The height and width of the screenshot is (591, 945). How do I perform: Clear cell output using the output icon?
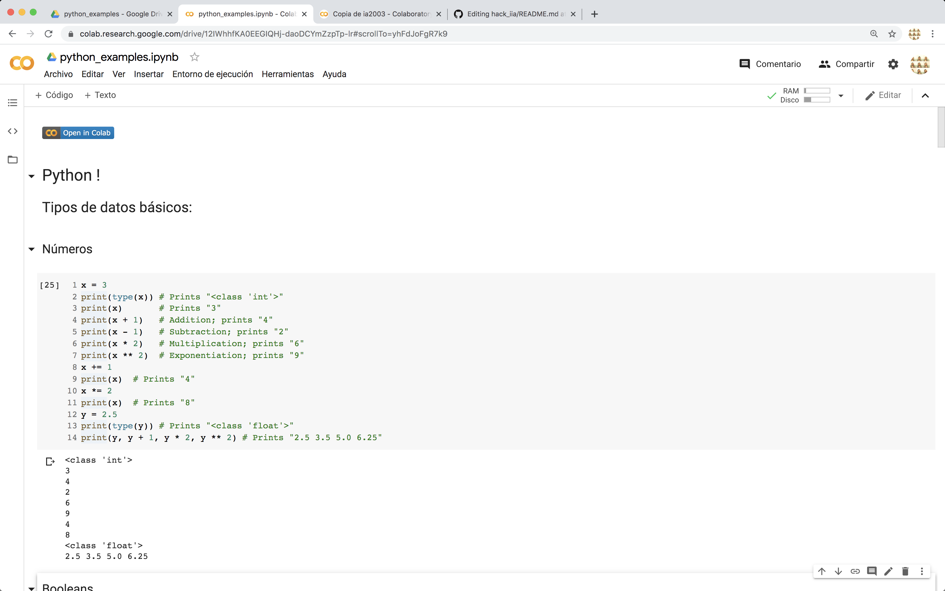click(50, 462)
